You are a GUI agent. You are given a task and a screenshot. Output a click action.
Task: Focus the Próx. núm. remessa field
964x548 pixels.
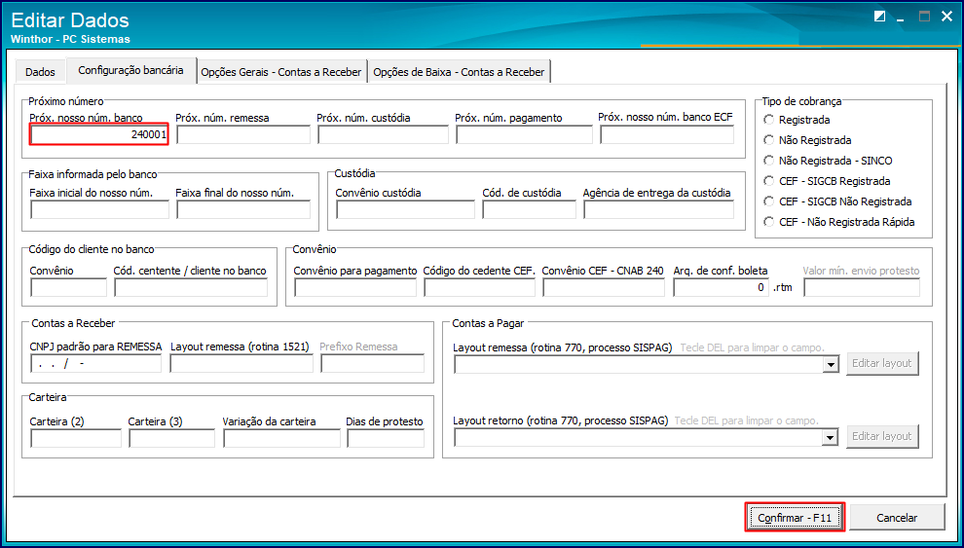tap(243, 135)
